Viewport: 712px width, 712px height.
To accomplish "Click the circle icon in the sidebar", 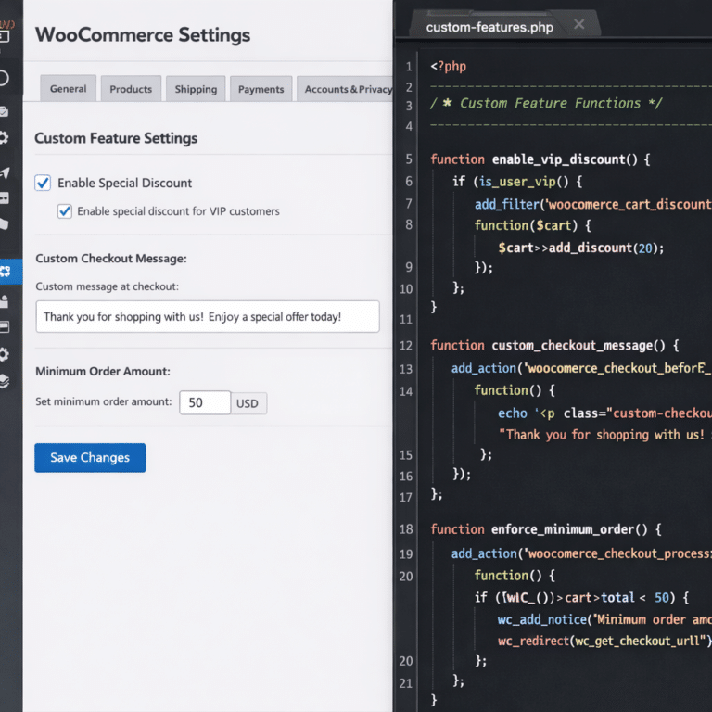I will pyautogui.click(x=4, y=78).
